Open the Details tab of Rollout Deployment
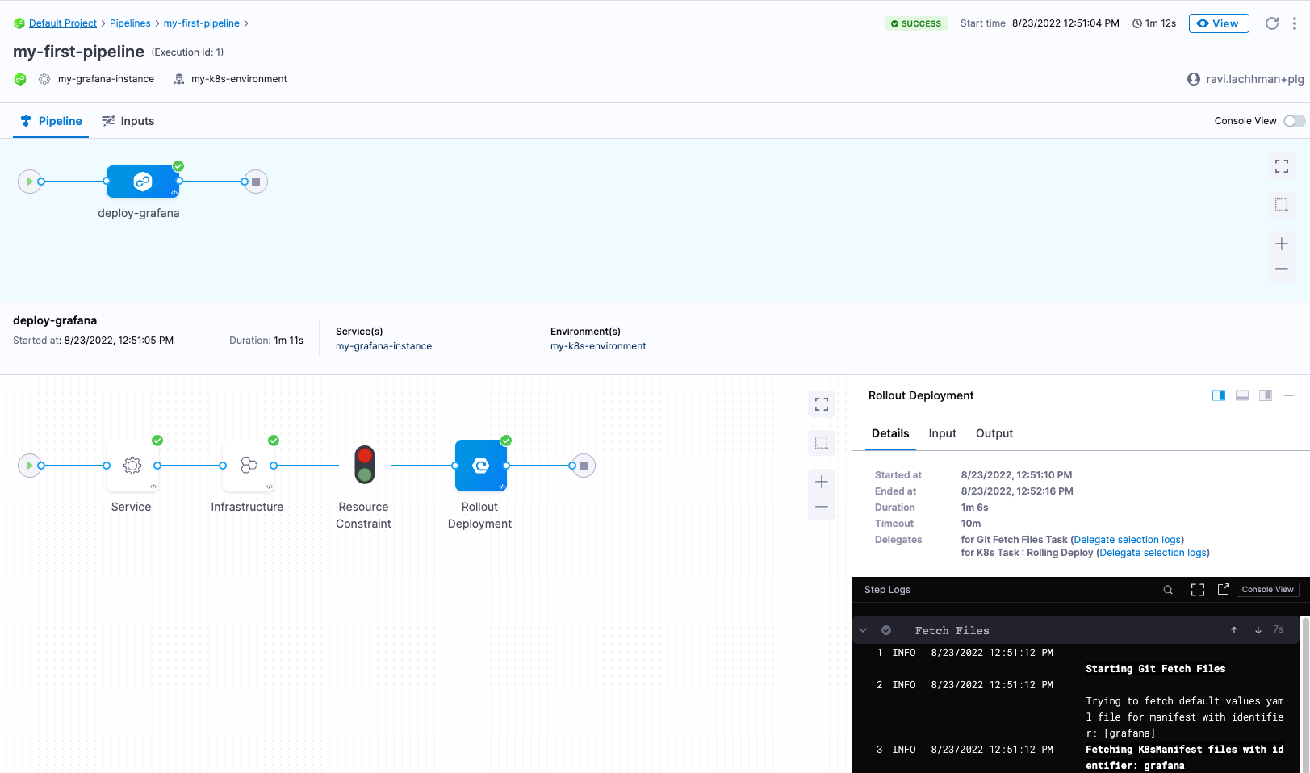1310x773 pixels. coord(890,433)
